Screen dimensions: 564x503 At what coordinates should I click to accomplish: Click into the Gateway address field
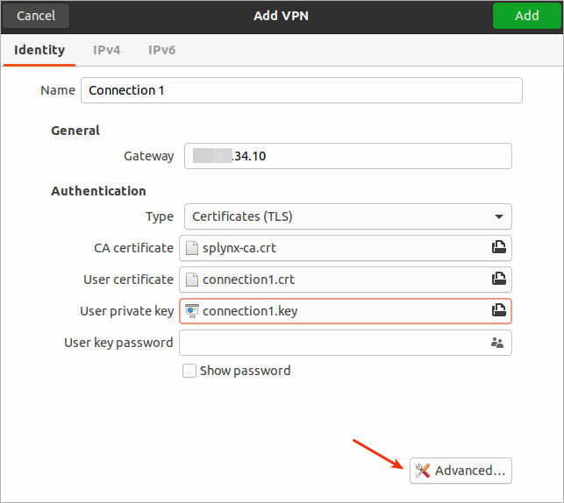click(348, 156)
